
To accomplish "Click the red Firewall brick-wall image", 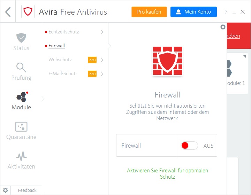I will coord(167,61).
